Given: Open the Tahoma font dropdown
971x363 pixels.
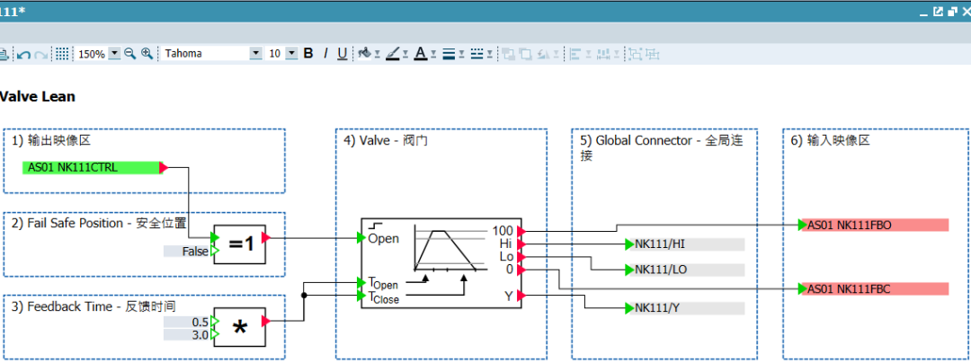Looking at the screenshot, I should coord(256,54).
